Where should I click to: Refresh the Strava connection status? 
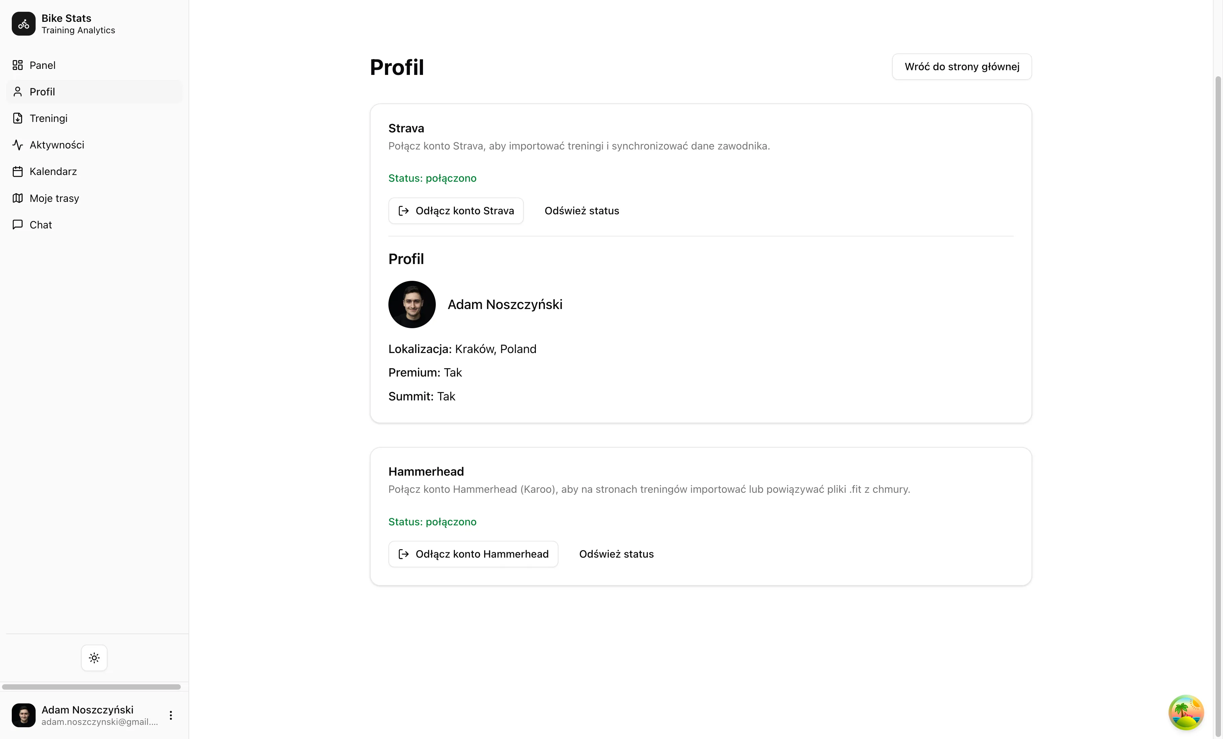pos(582,211)
